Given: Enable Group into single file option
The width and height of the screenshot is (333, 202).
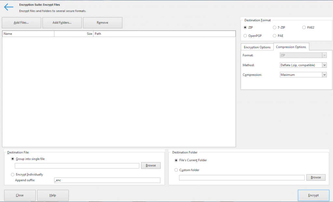Looking at the screenshot, I should [x=13, y=159].
